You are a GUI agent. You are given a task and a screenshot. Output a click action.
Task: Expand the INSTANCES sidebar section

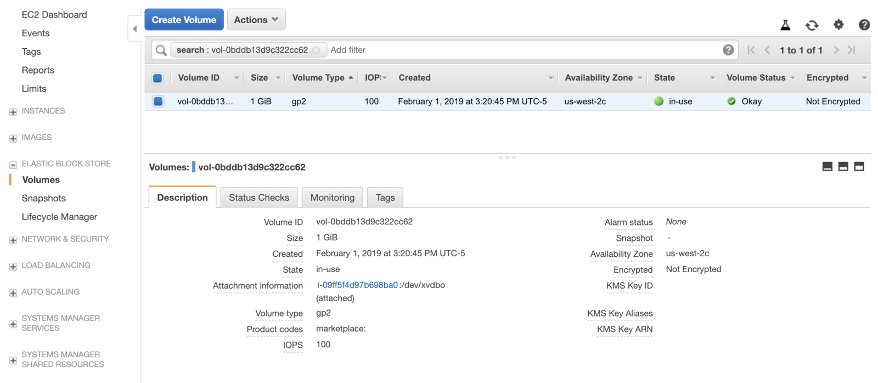pos(13,112)
